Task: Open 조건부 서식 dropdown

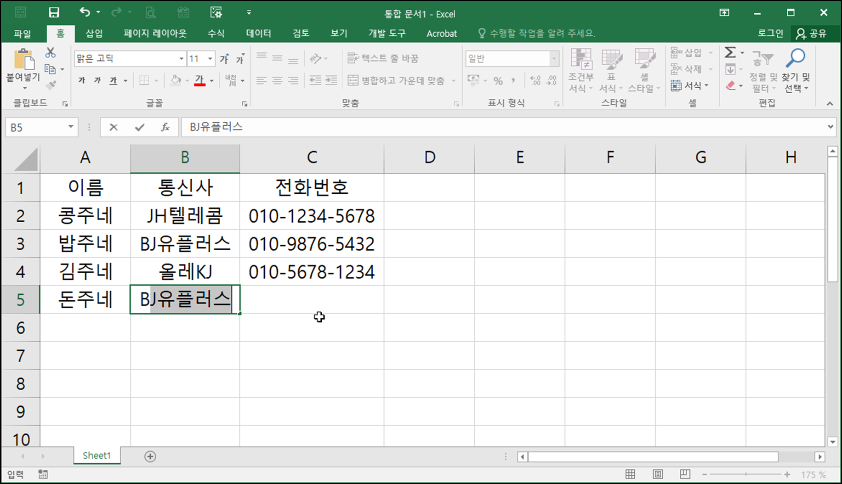Action: tap(581, 70)
